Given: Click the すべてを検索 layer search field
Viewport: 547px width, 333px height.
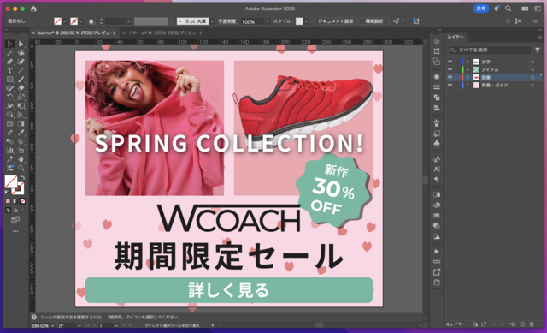Looking at the screenshot, I should click(490, 51).
